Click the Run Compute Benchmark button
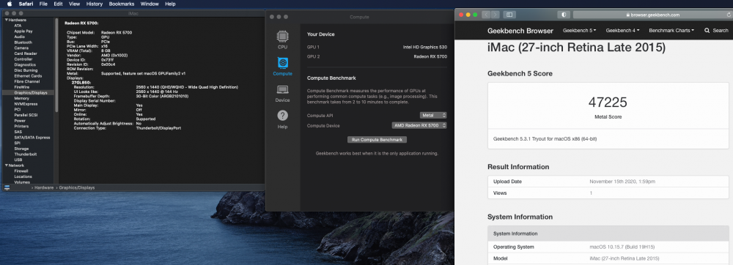Viewport: 733px width, 265px height. click(x=377, y=140)
